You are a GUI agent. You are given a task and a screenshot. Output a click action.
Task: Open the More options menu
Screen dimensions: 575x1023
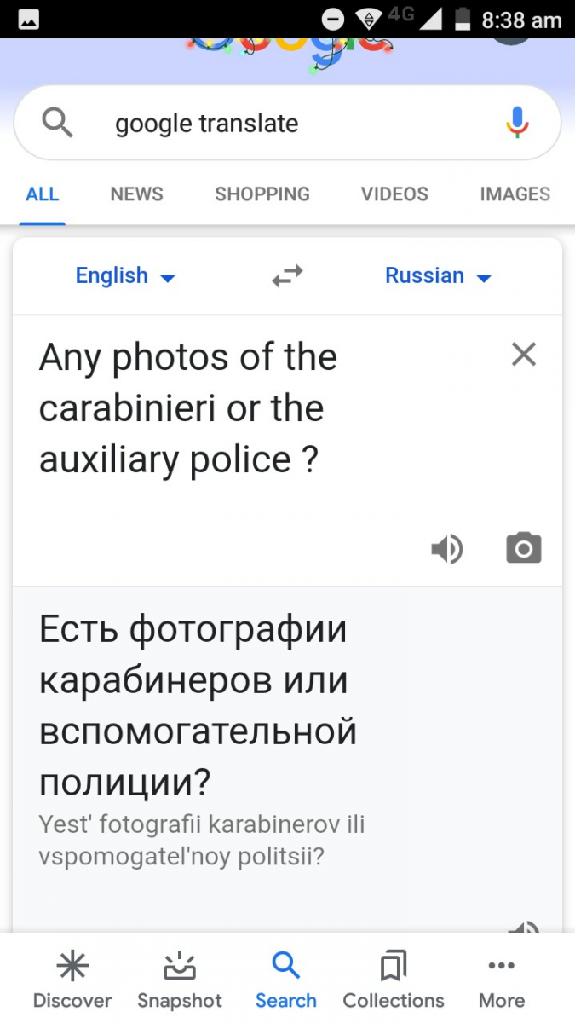[x=501, y=980]
